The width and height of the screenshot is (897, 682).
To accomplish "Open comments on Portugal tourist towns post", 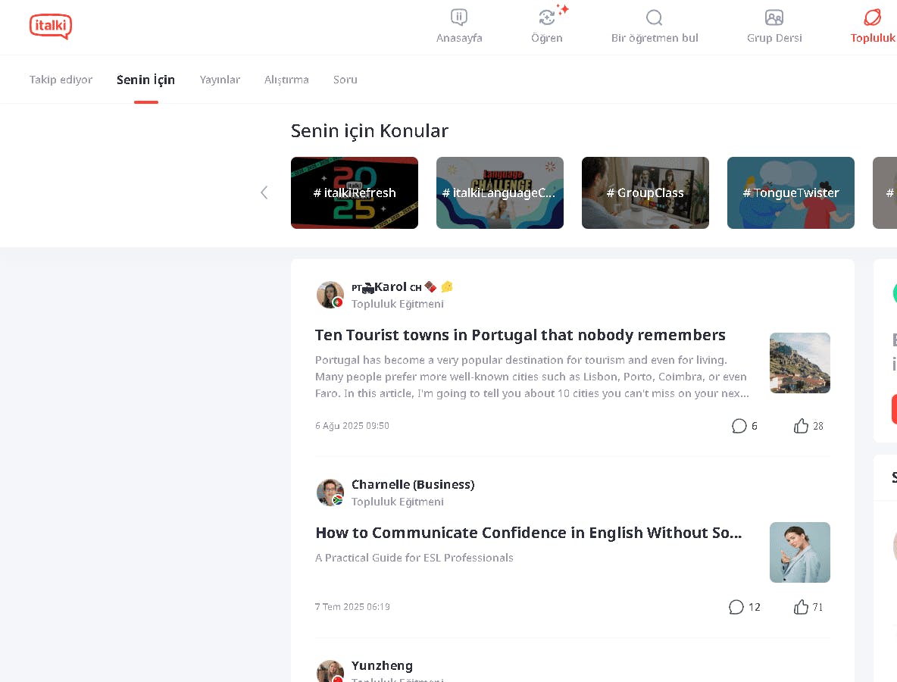I will point(739,426).
